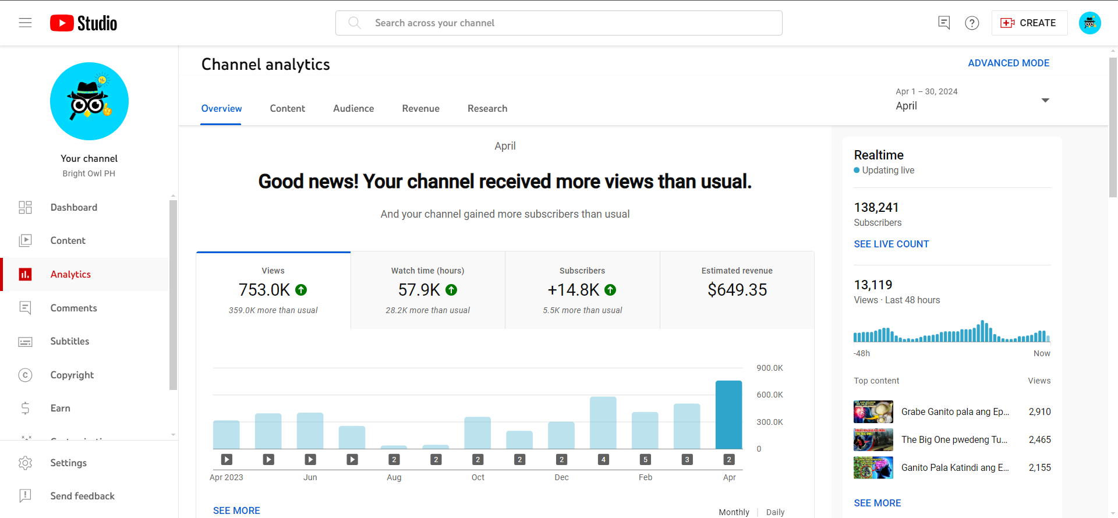1118x518 pixels.
Task: Click the Analytics bar chart icon
Action: coord(25,274)
